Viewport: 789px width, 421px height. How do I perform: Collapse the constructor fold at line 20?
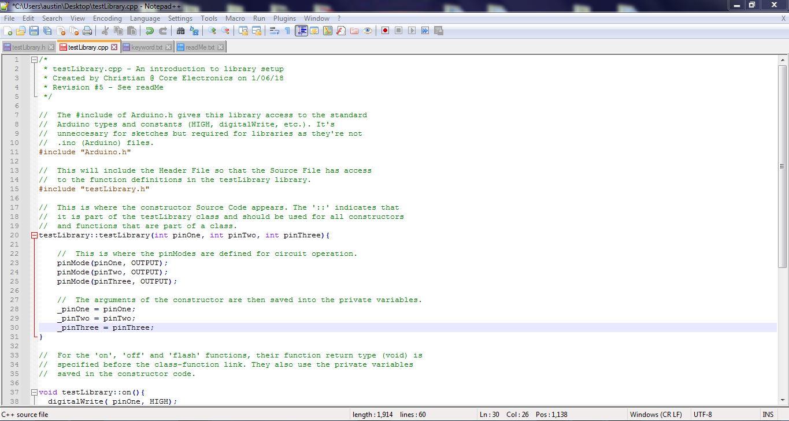34,235
